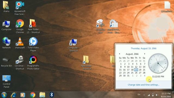Image resolution: width=174 pixels, height=98 pixels.
Task: Open the volume speaker tray icon
Action: [157, 95]
